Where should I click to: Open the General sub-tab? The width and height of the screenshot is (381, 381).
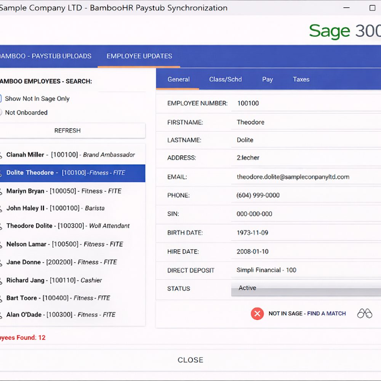[178, 79]
